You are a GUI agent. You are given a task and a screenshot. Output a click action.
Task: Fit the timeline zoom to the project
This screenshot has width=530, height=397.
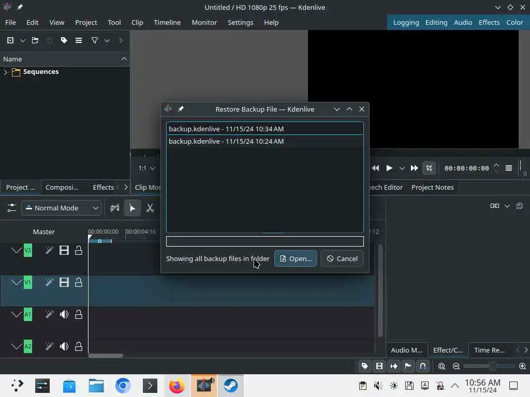[441, 367]
